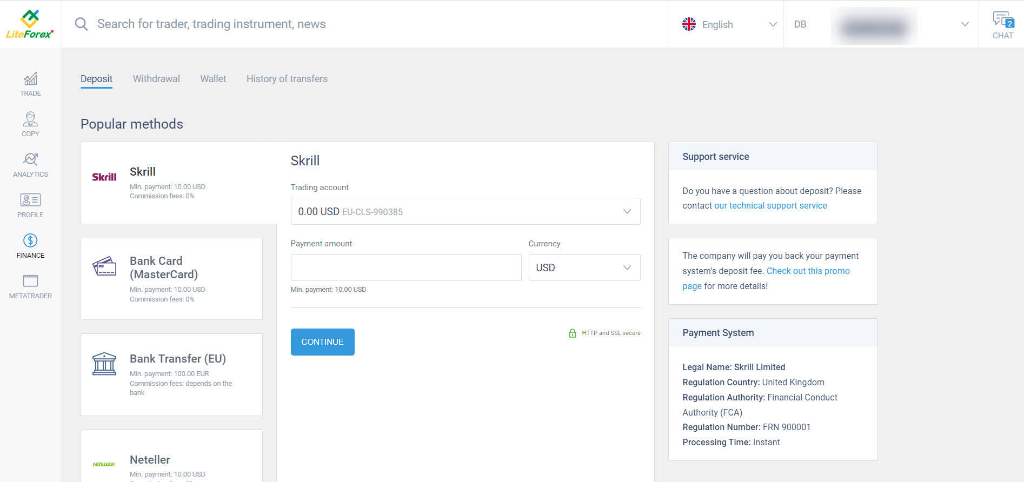Open the Check out this promo page link

click(766, 278)
